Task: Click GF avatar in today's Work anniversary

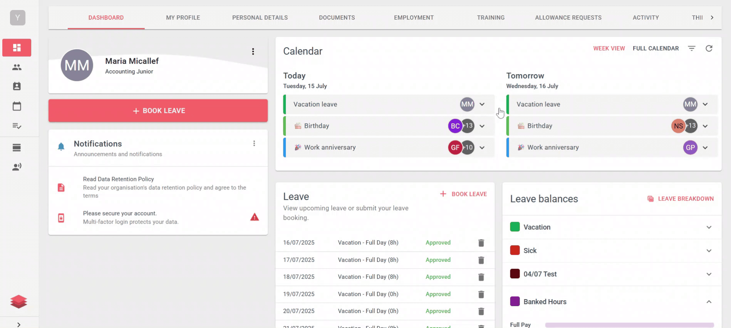Action: [455, 147]
